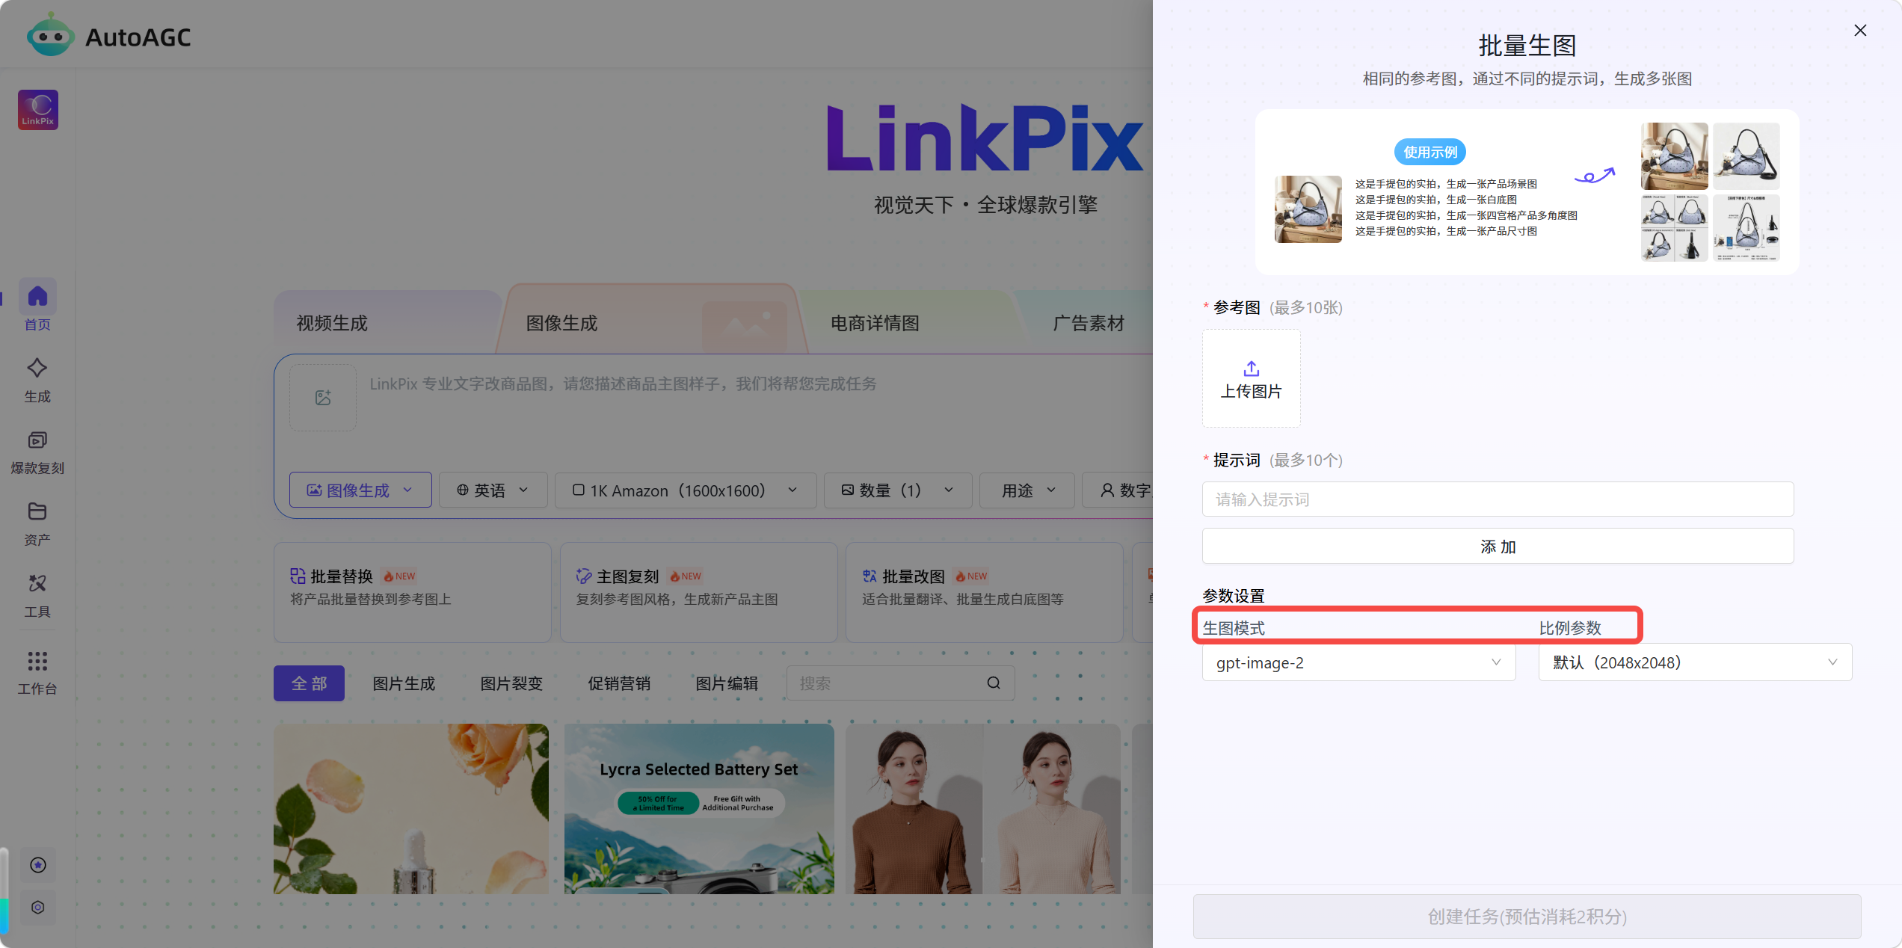Open the 图像生成 mode dropdown
This screenshot has width=1902, height=948.
tap(360, 490)
